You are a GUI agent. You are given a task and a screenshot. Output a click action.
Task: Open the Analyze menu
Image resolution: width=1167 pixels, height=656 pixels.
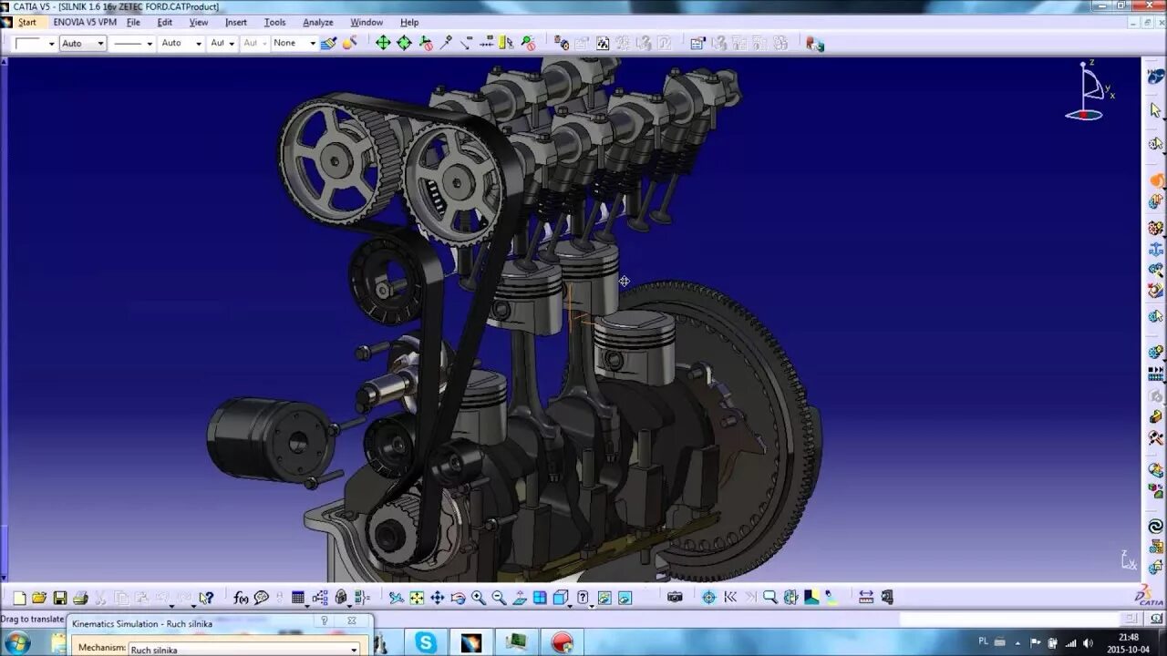(x=318, y=22)
